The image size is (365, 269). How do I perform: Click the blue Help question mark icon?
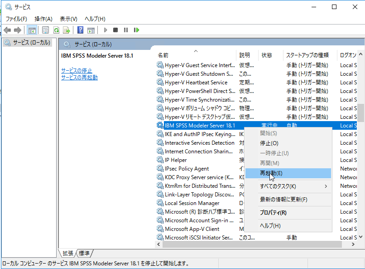[x=80, y=30]
